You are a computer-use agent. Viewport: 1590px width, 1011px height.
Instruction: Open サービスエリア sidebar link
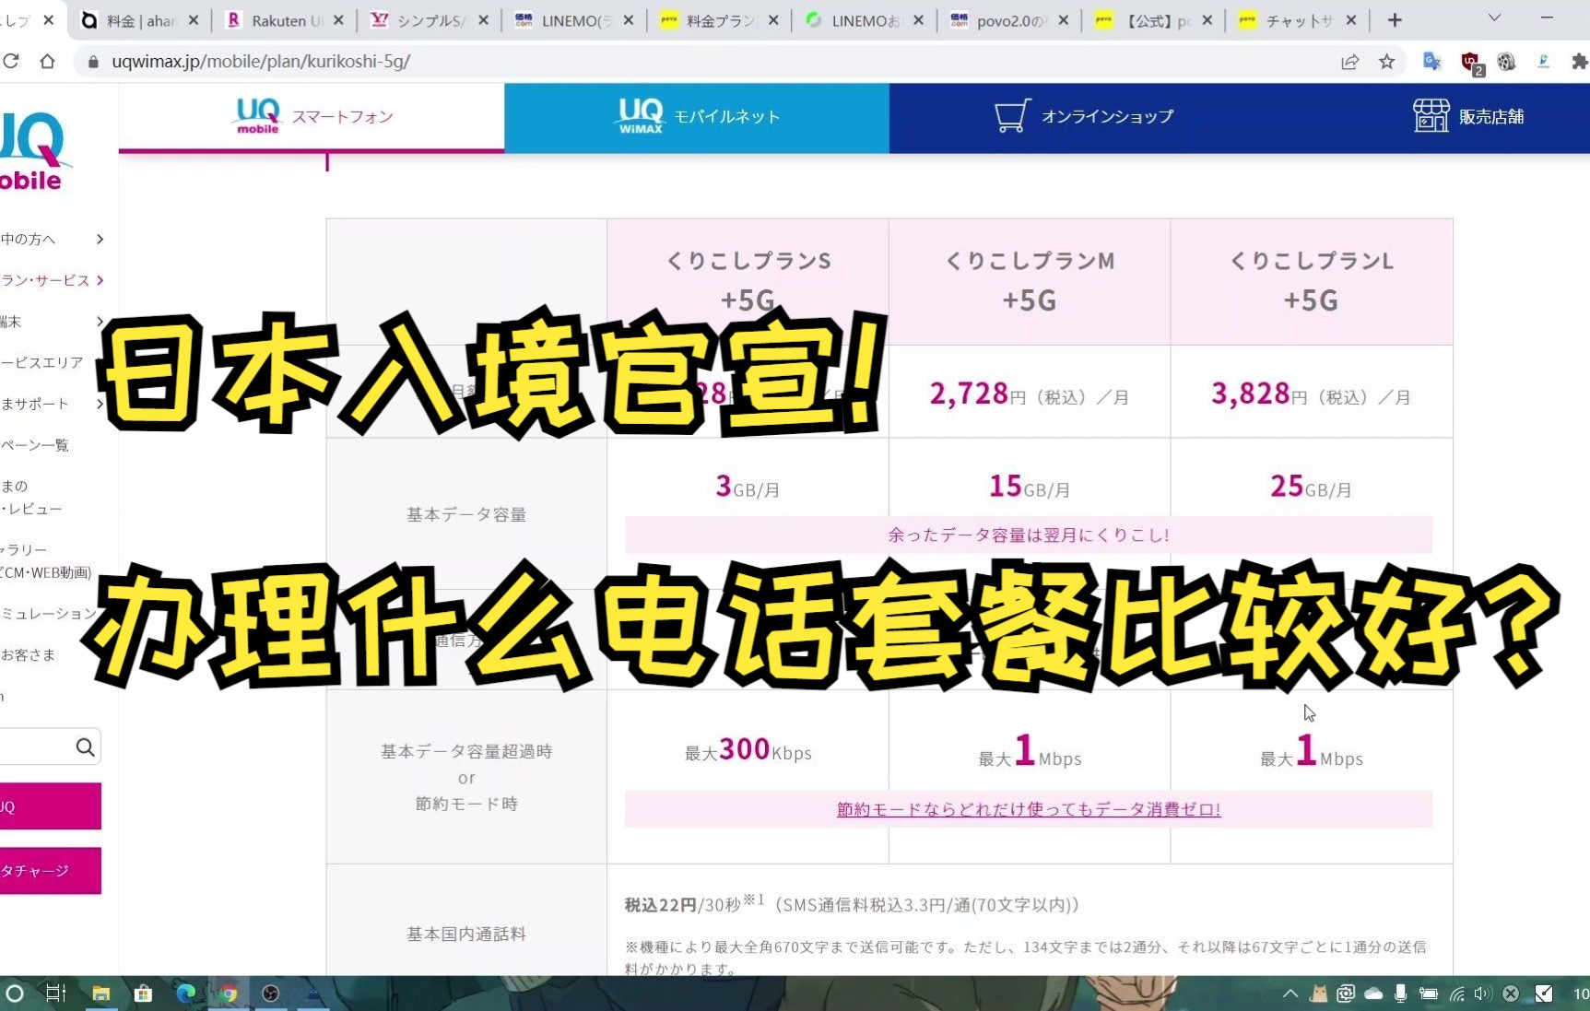(x=42, y=362)
